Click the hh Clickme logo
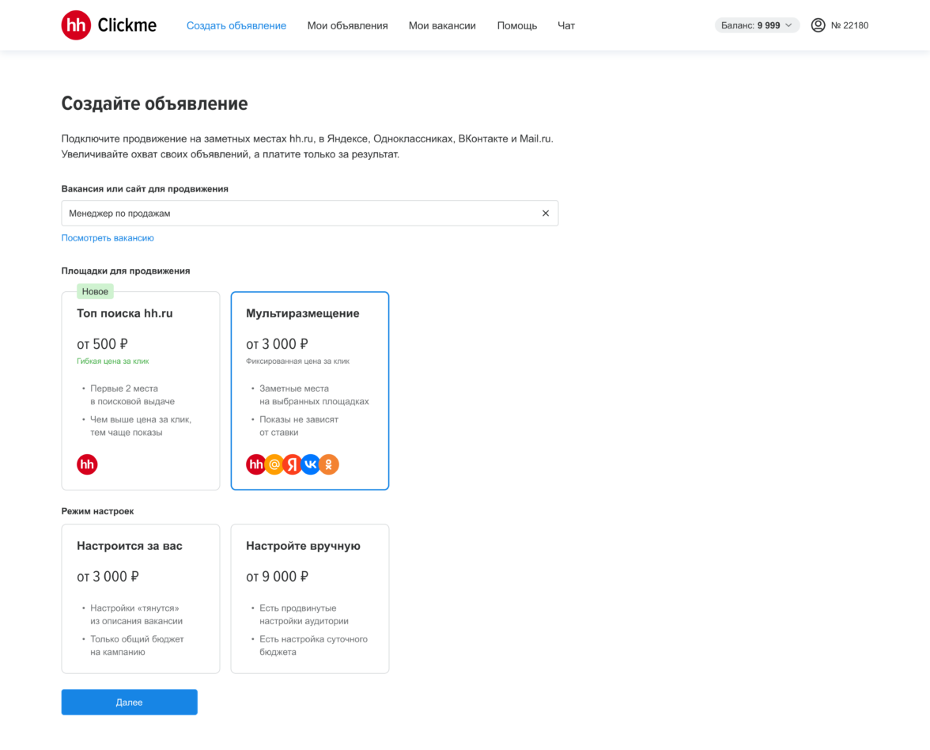This screenshot has width=930, height=750. tap(108, 25)
